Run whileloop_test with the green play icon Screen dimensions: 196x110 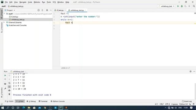(178, 6)
